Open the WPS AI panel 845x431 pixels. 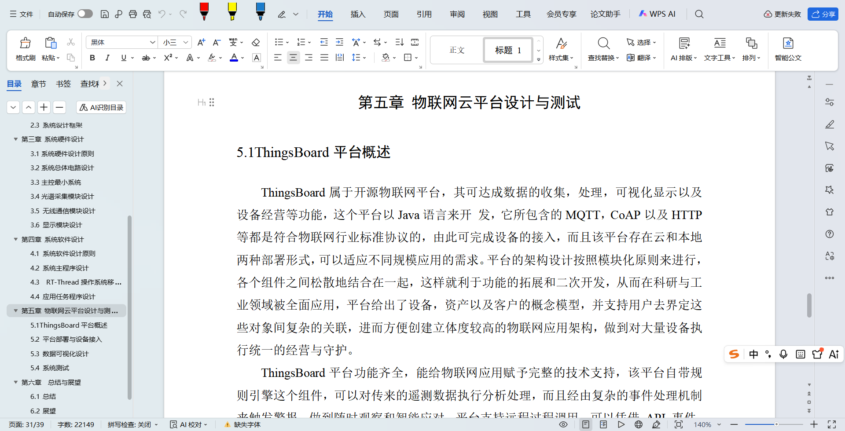pos(657,14)
